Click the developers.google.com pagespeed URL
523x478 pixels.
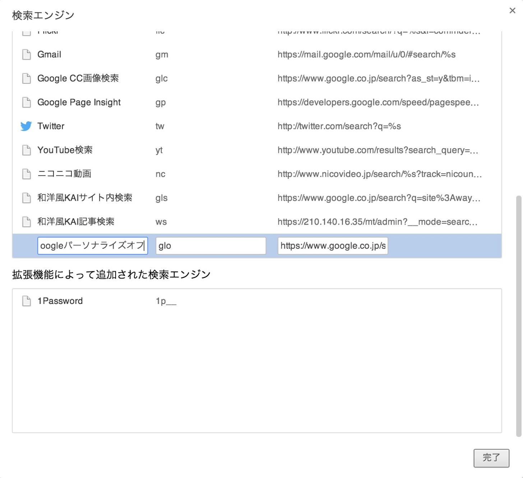(378, 102)
